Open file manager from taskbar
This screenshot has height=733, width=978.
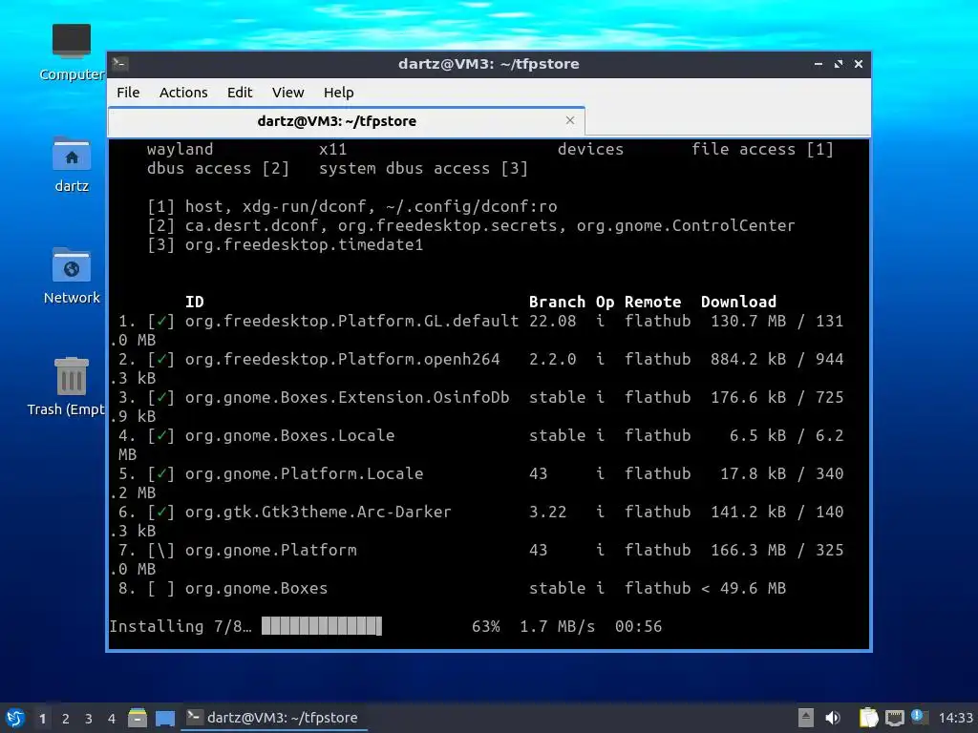pyautogui.click(x=138, y=718)
